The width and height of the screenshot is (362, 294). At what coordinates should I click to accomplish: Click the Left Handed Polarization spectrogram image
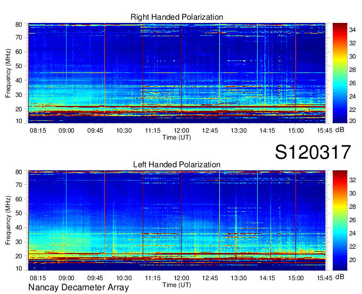coord(177,220)
